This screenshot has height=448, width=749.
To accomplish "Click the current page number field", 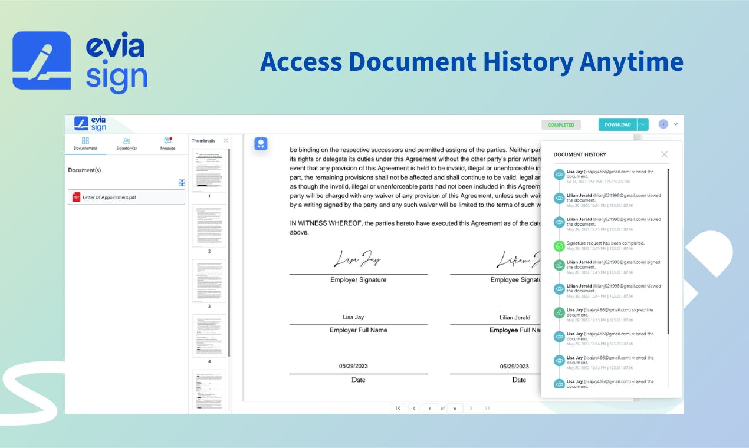I will point(430,408).
